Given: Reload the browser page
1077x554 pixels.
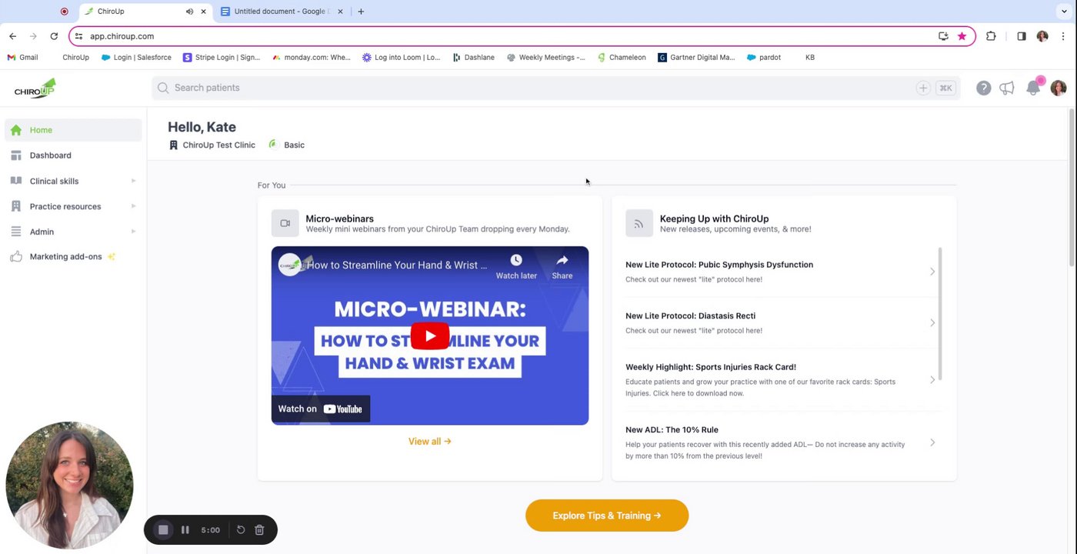Looking at the screenshot, I should tap(54, 36).
